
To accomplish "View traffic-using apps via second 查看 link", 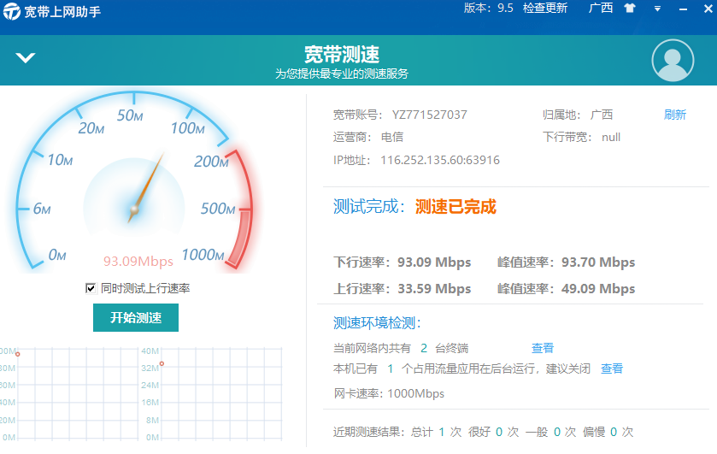I will [x=612, y=369].
